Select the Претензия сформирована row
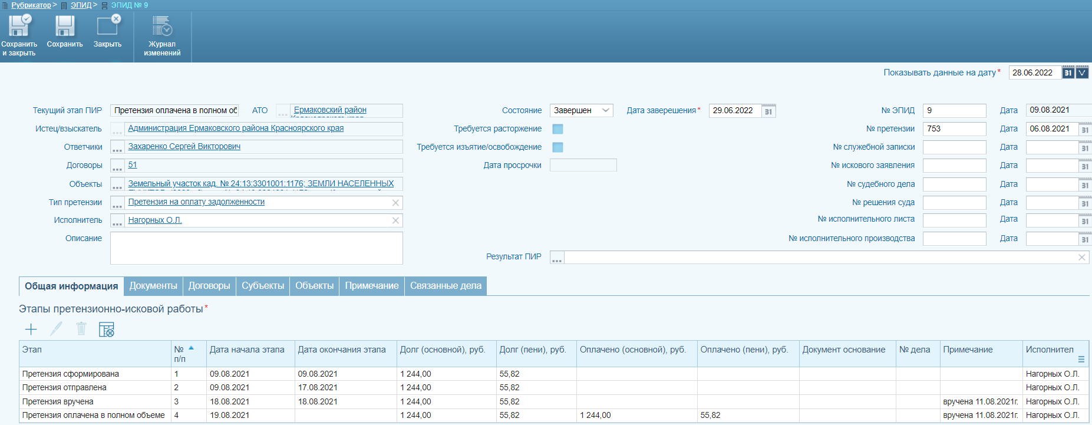This screenshot has width=1092, height=425. click(554, 374)
